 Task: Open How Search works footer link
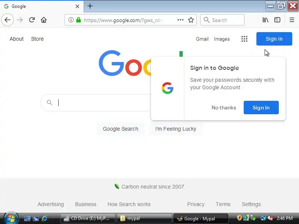(129, 204)
